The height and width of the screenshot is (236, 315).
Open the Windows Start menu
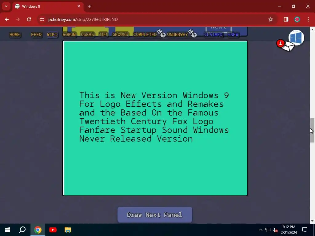tap(7, 230)
